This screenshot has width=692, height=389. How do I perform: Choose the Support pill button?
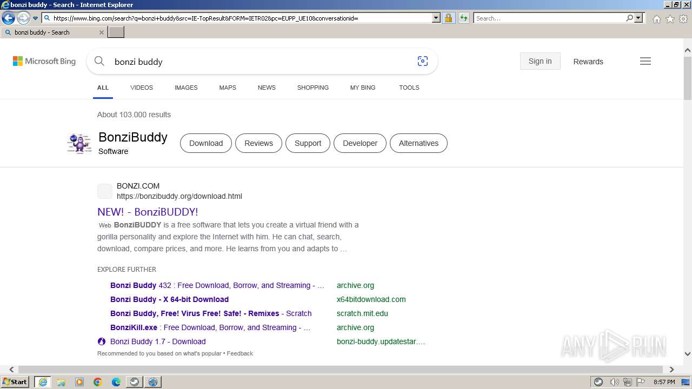point(308,143)
